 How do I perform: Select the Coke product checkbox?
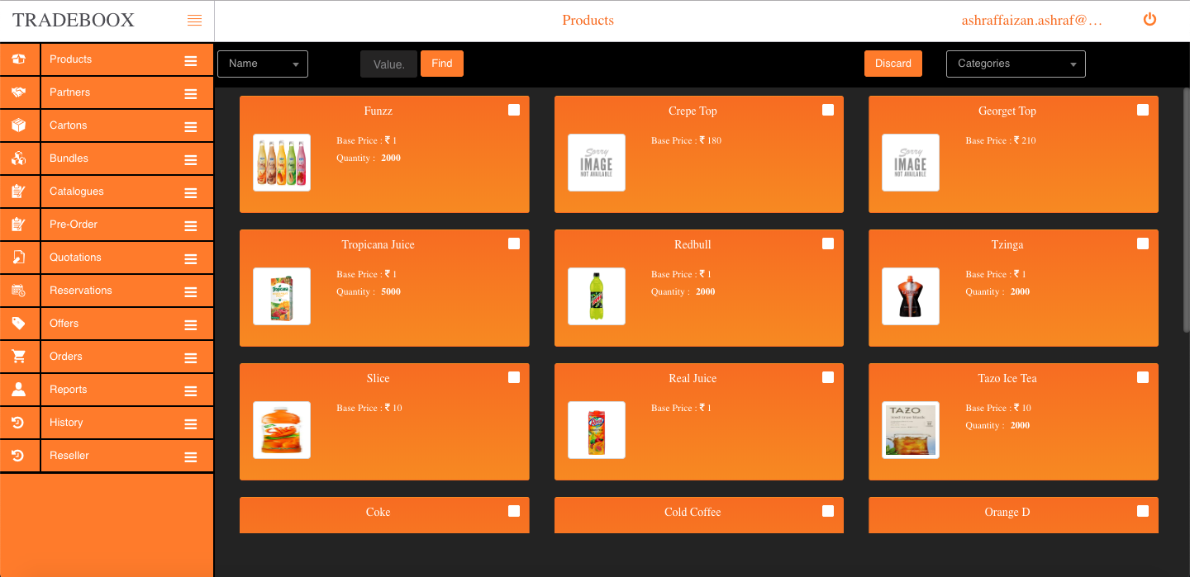click(x=514, y=511)
